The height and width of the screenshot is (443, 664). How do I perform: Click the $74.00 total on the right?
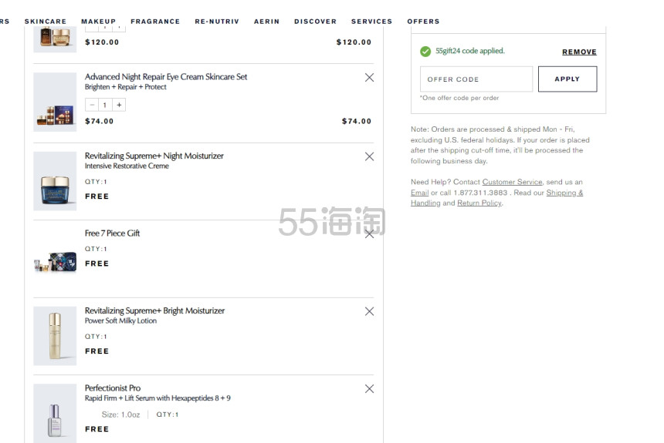357,121
